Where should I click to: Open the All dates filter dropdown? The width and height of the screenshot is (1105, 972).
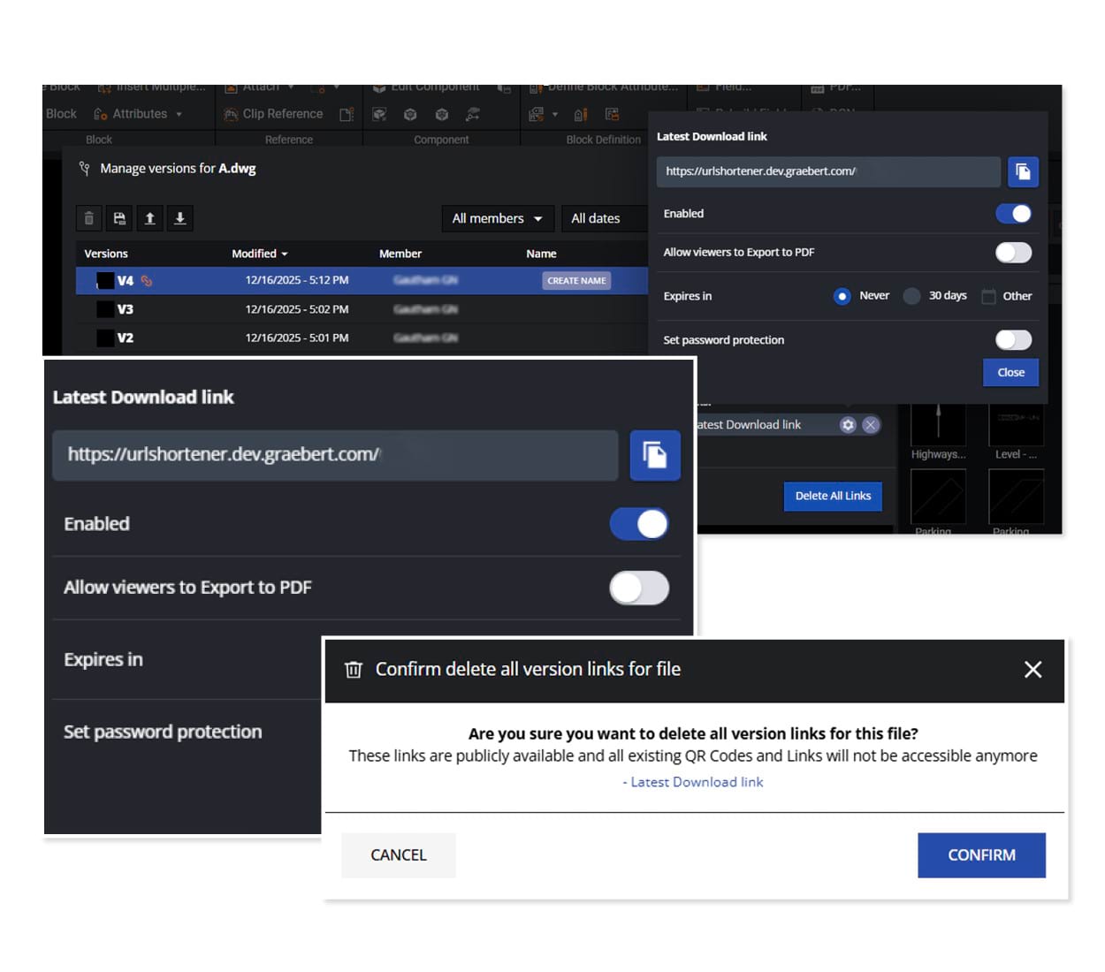(x=596, y=218)
